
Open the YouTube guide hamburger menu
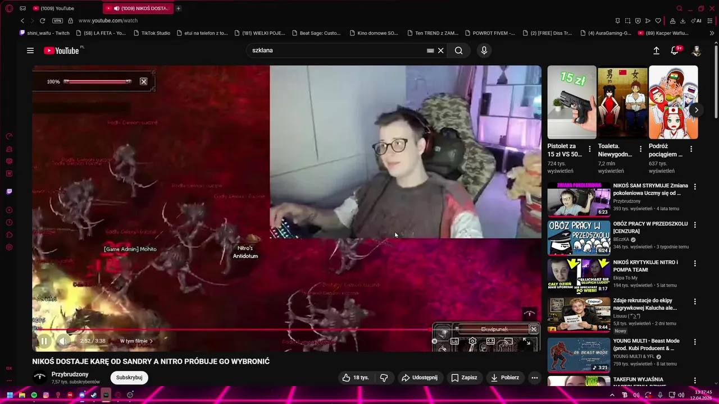30,50
